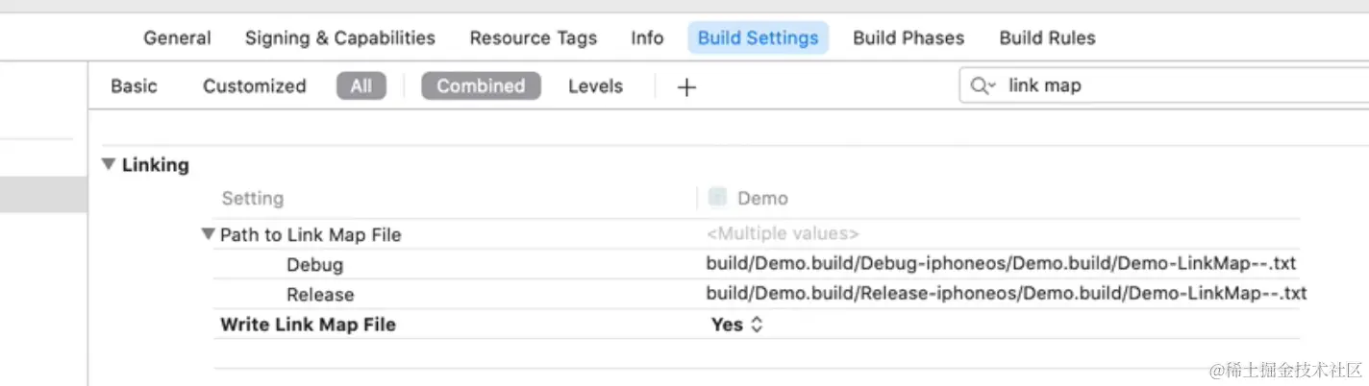This screenshot has width=1369, height=386.
Task: Open the General tab
Action: click(177, 38)
